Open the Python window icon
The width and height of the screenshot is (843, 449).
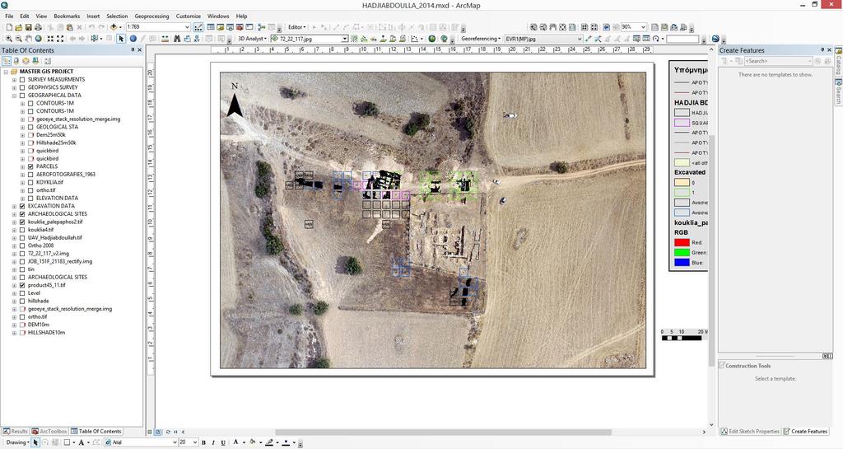(249, 27)
